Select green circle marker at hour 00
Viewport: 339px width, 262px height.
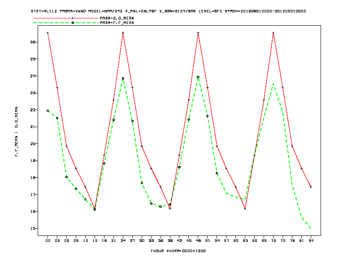[x=48, y=111]
